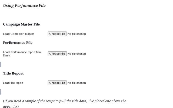Click "Load Performance report from Dash" label
173x108 pixels.
pyautogui.click(x=22, y=52)
